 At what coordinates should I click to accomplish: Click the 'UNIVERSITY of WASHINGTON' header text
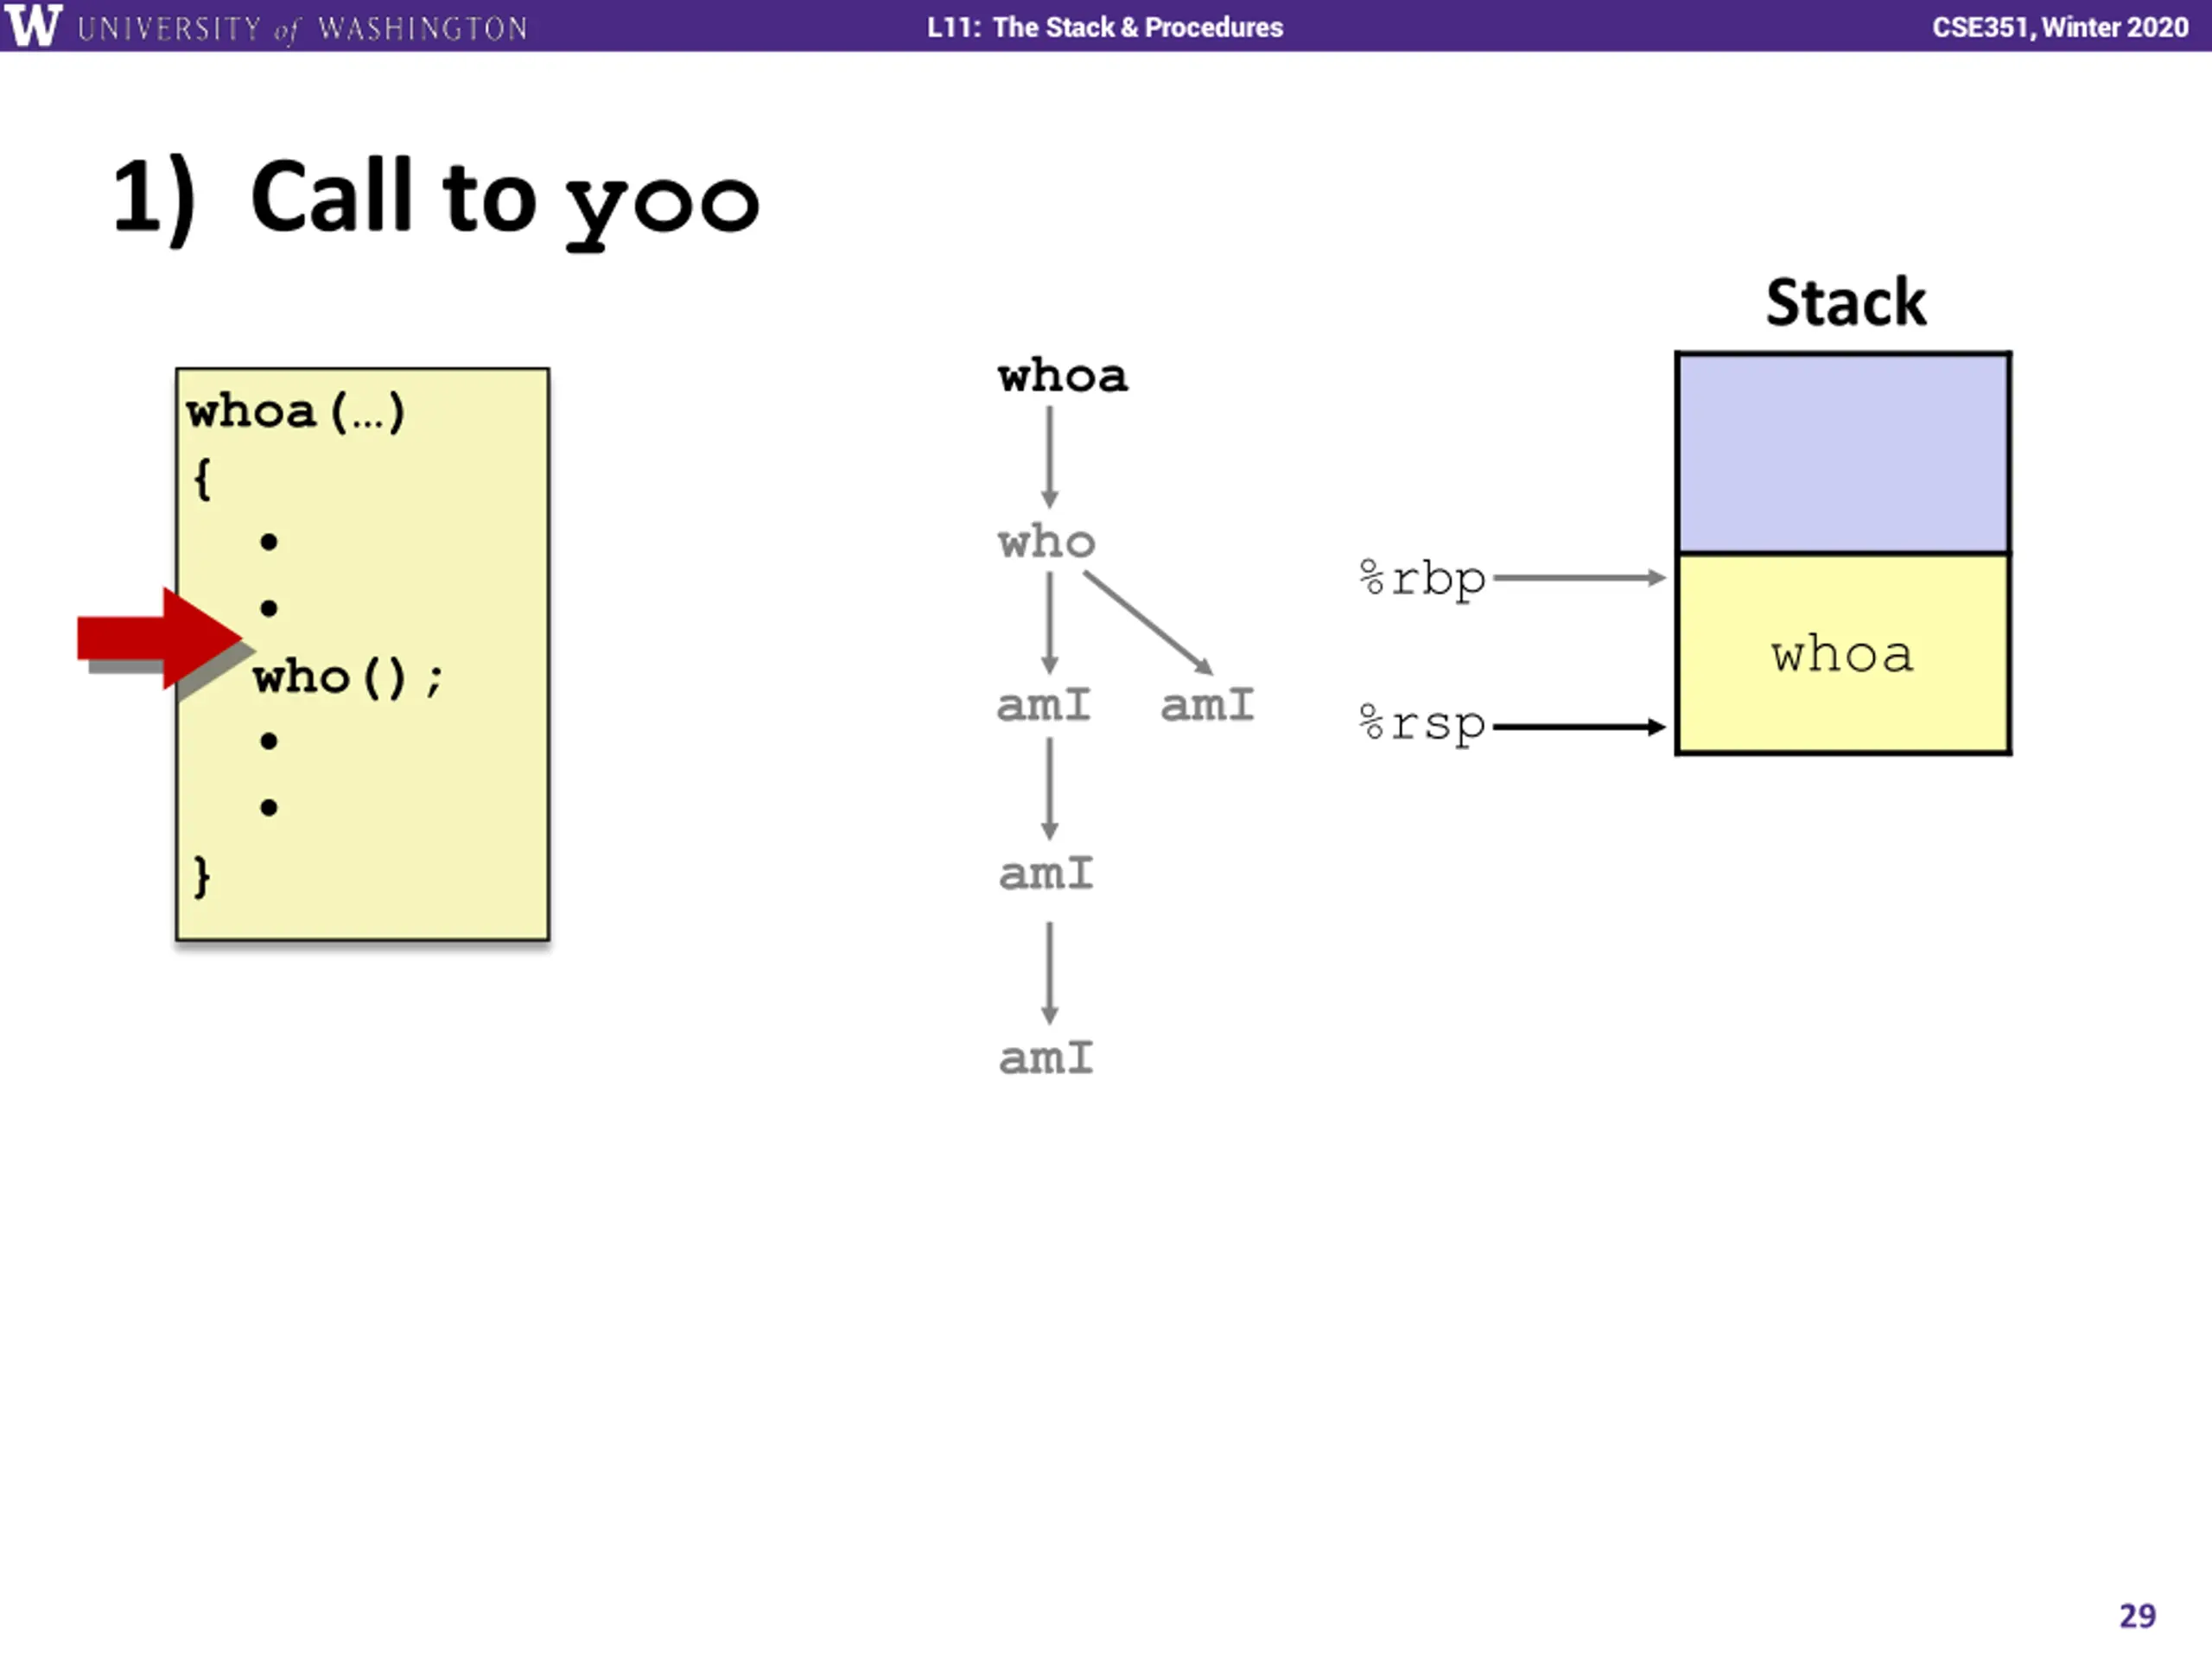click(302, 28)
